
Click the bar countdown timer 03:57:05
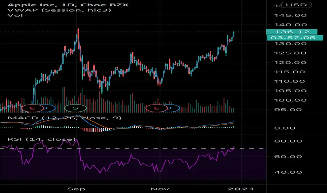click(295, 38)
